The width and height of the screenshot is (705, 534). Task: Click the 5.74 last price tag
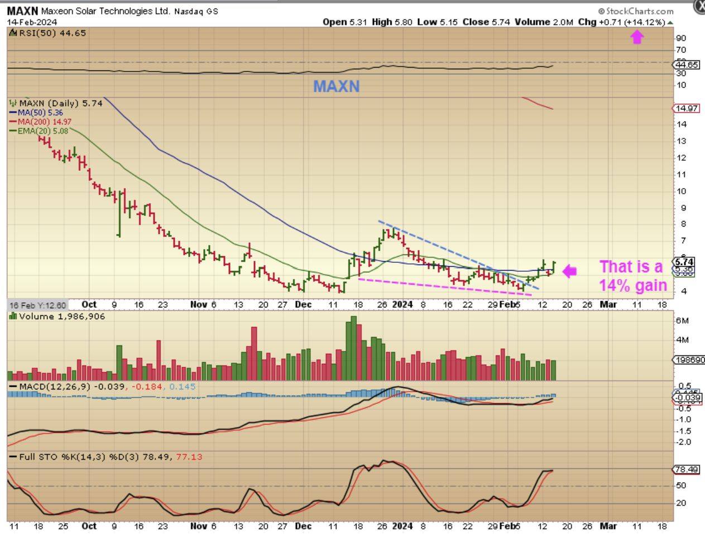(684, 262)
